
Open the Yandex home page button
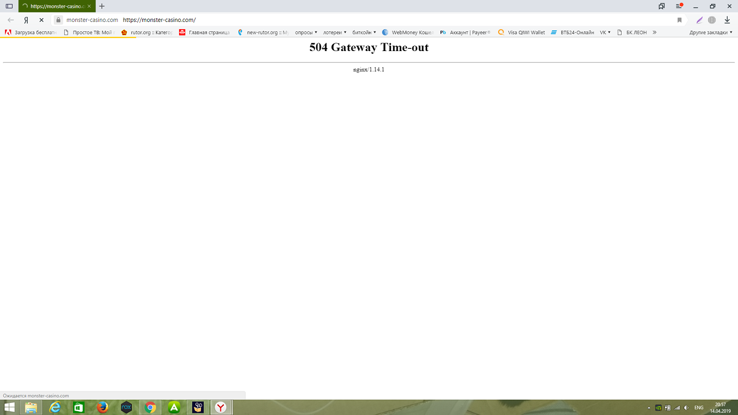(x=26, y=20)
